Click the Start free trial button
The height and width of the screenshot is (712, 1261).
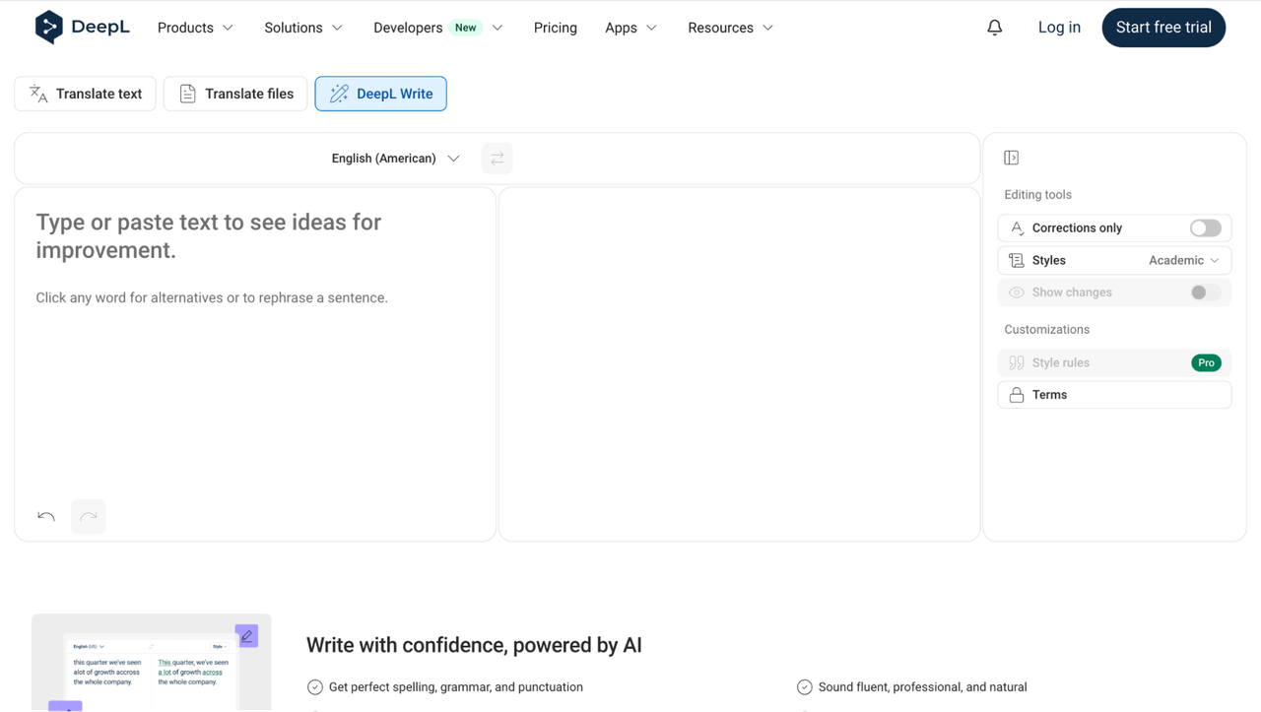pyautogui.click(x=1163, y=28)
